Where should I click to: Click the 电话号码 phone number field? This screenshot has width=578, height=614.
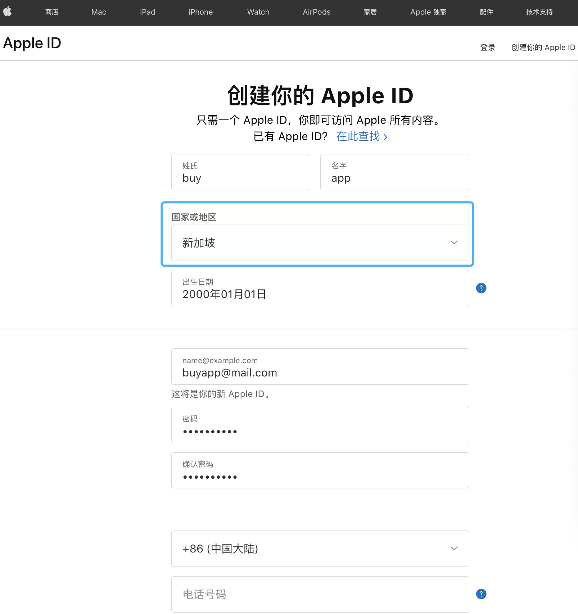tap(320, 594)
